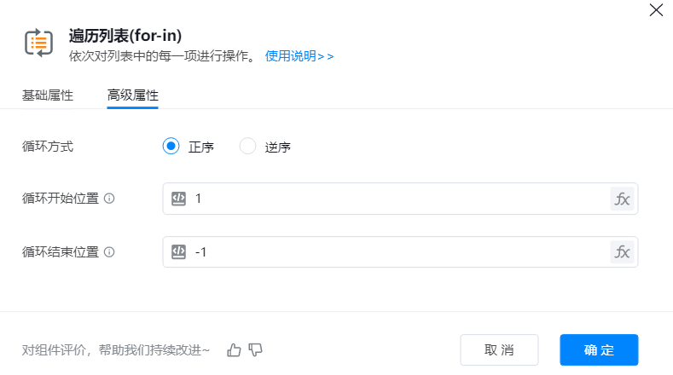Click the fx button for 循环开始位置

[623, 199]
